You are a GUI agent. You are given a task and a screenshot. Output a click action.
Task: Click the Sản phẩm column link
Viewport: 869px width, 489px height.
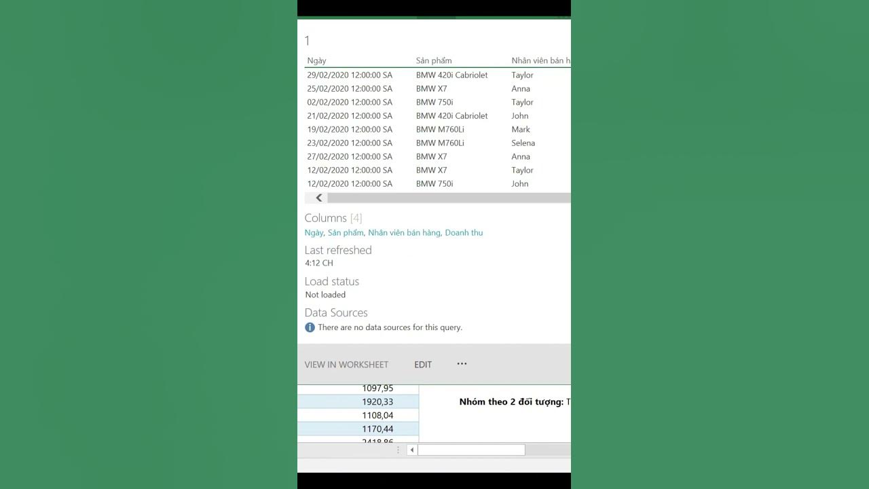(x=346, y=233)
